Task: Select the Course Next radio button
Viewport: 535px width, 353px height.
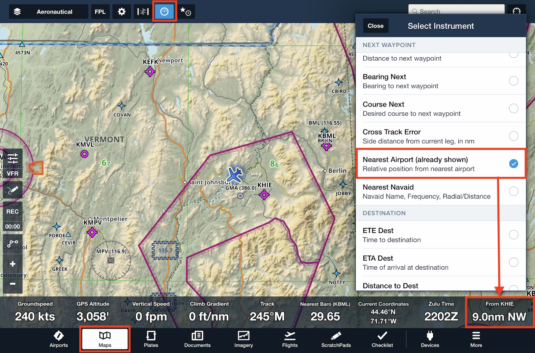Action: point(513,109)
